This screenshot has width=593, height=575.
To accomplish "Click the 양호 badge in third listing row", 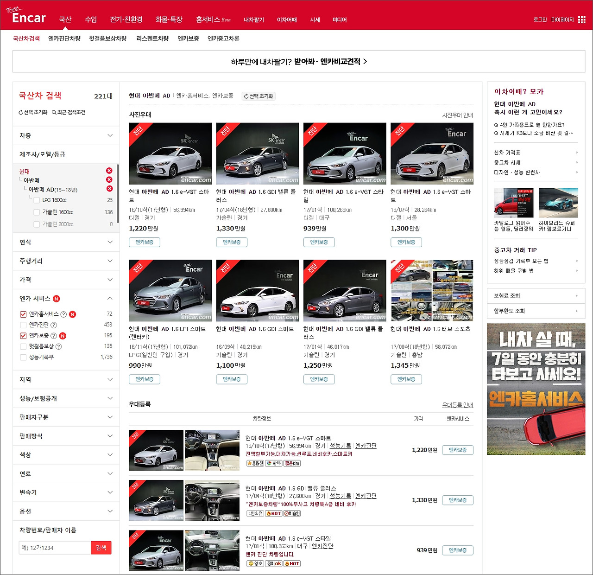I will click(255, 563).
